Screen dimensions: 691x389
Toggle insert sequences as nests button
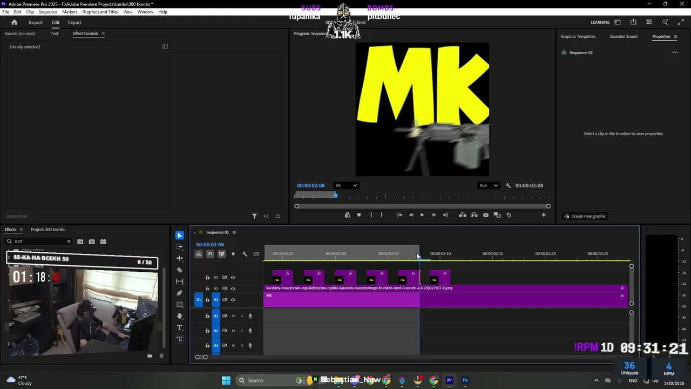199,254
